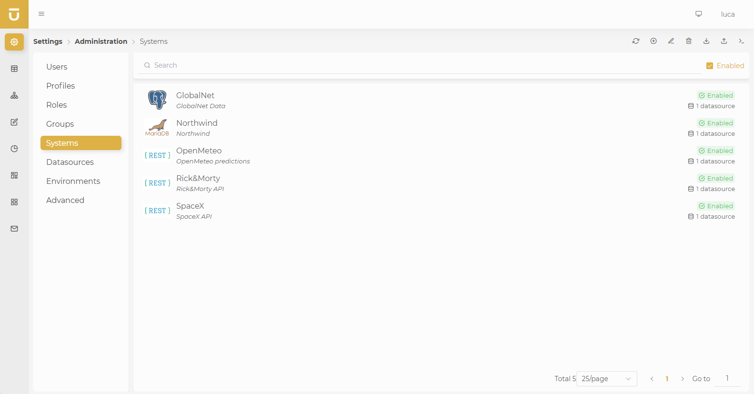Add a new system with plus icon
The width and height of the screenshot is (754, 394).
tap(653, 41)
